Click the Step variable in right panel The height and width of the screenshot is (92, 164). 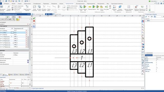[x=146, y=68]
